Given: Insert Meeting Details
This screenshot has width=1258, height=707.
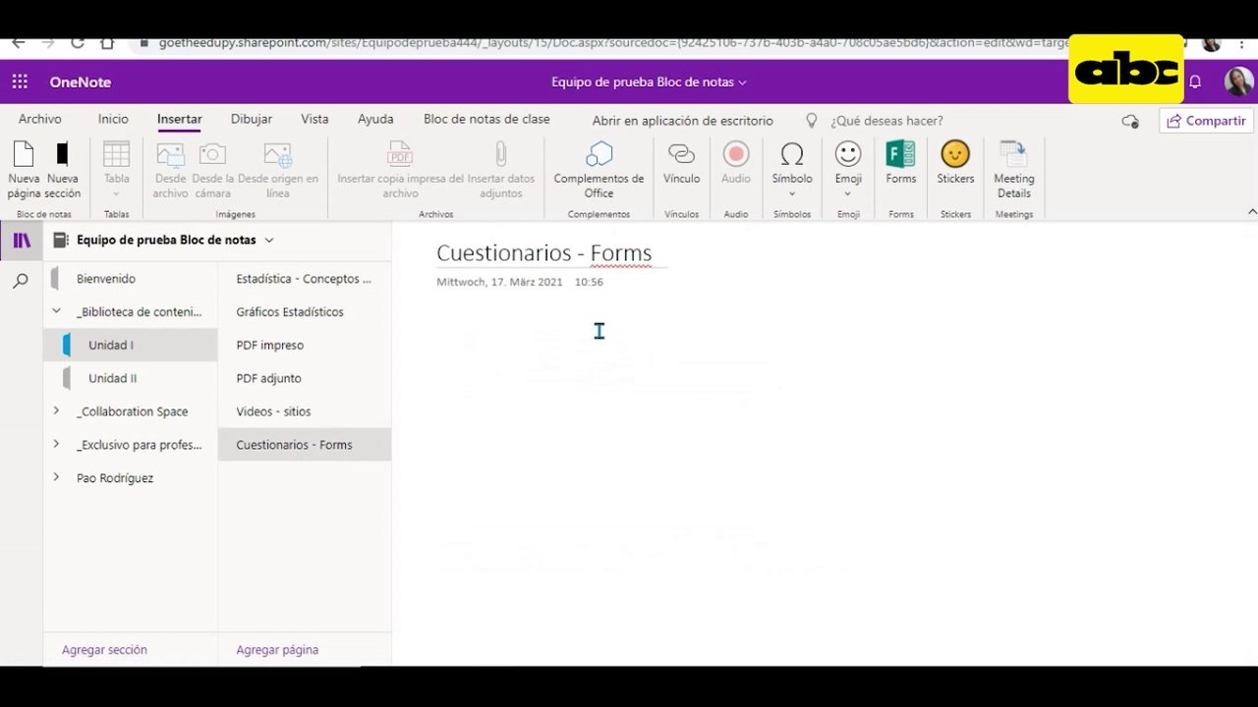Looking at the screenshot, I should click(1013, 169).
